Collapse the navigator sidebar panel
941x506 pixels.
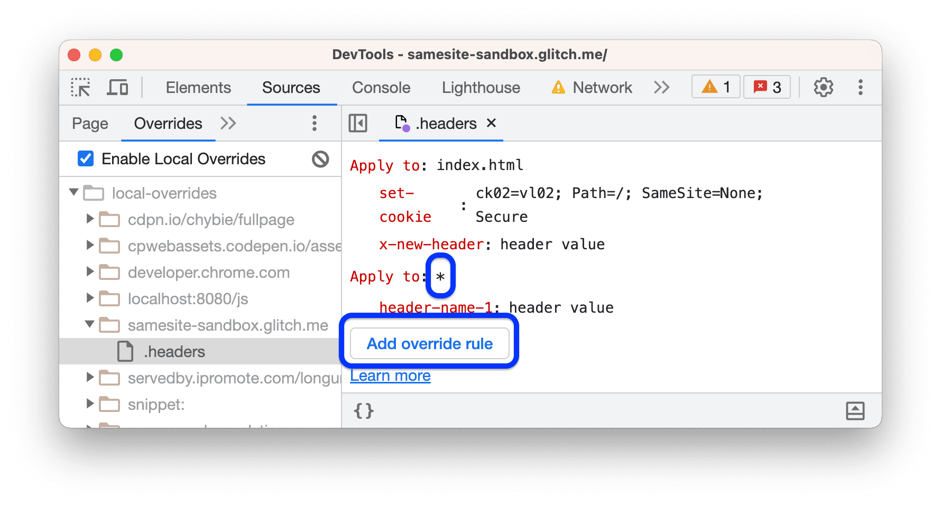point(358,123)
